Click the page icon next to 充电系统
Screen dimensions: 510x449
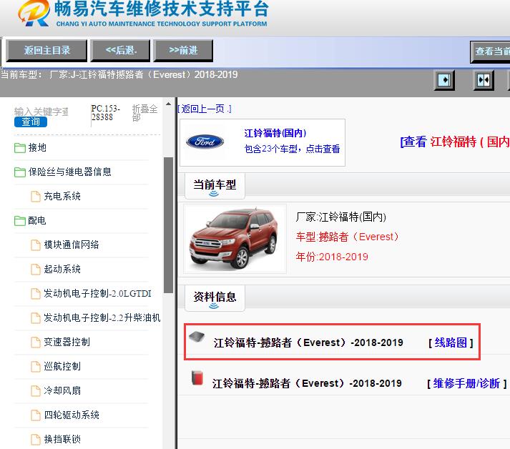36,197
